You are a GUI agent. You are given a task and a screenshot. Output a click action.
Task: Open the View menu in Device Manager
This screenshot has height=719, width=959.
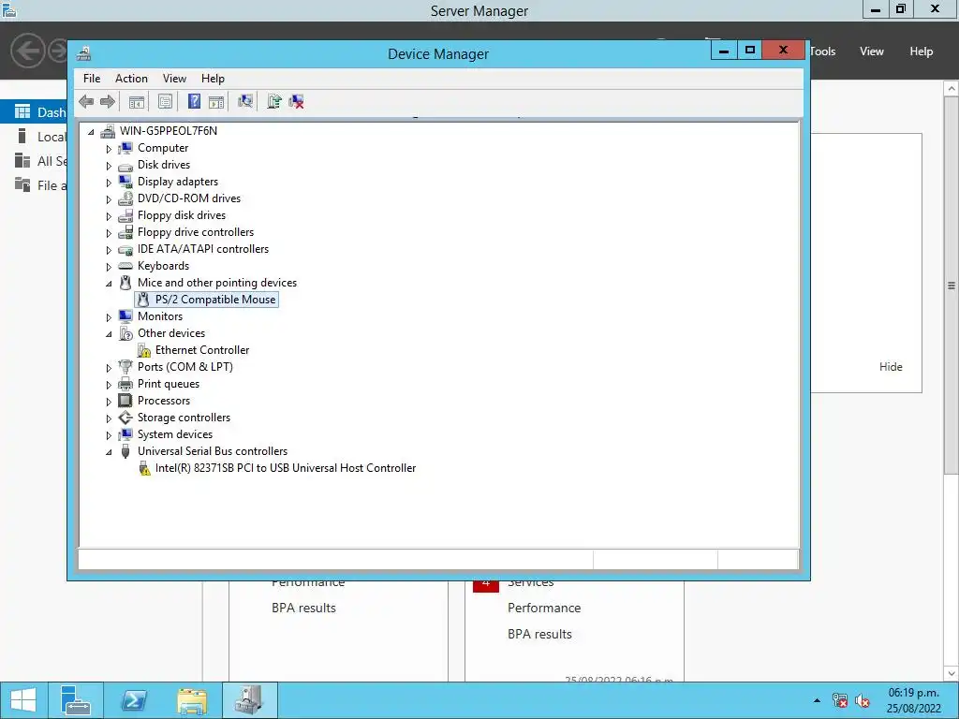tap(174, 79)
